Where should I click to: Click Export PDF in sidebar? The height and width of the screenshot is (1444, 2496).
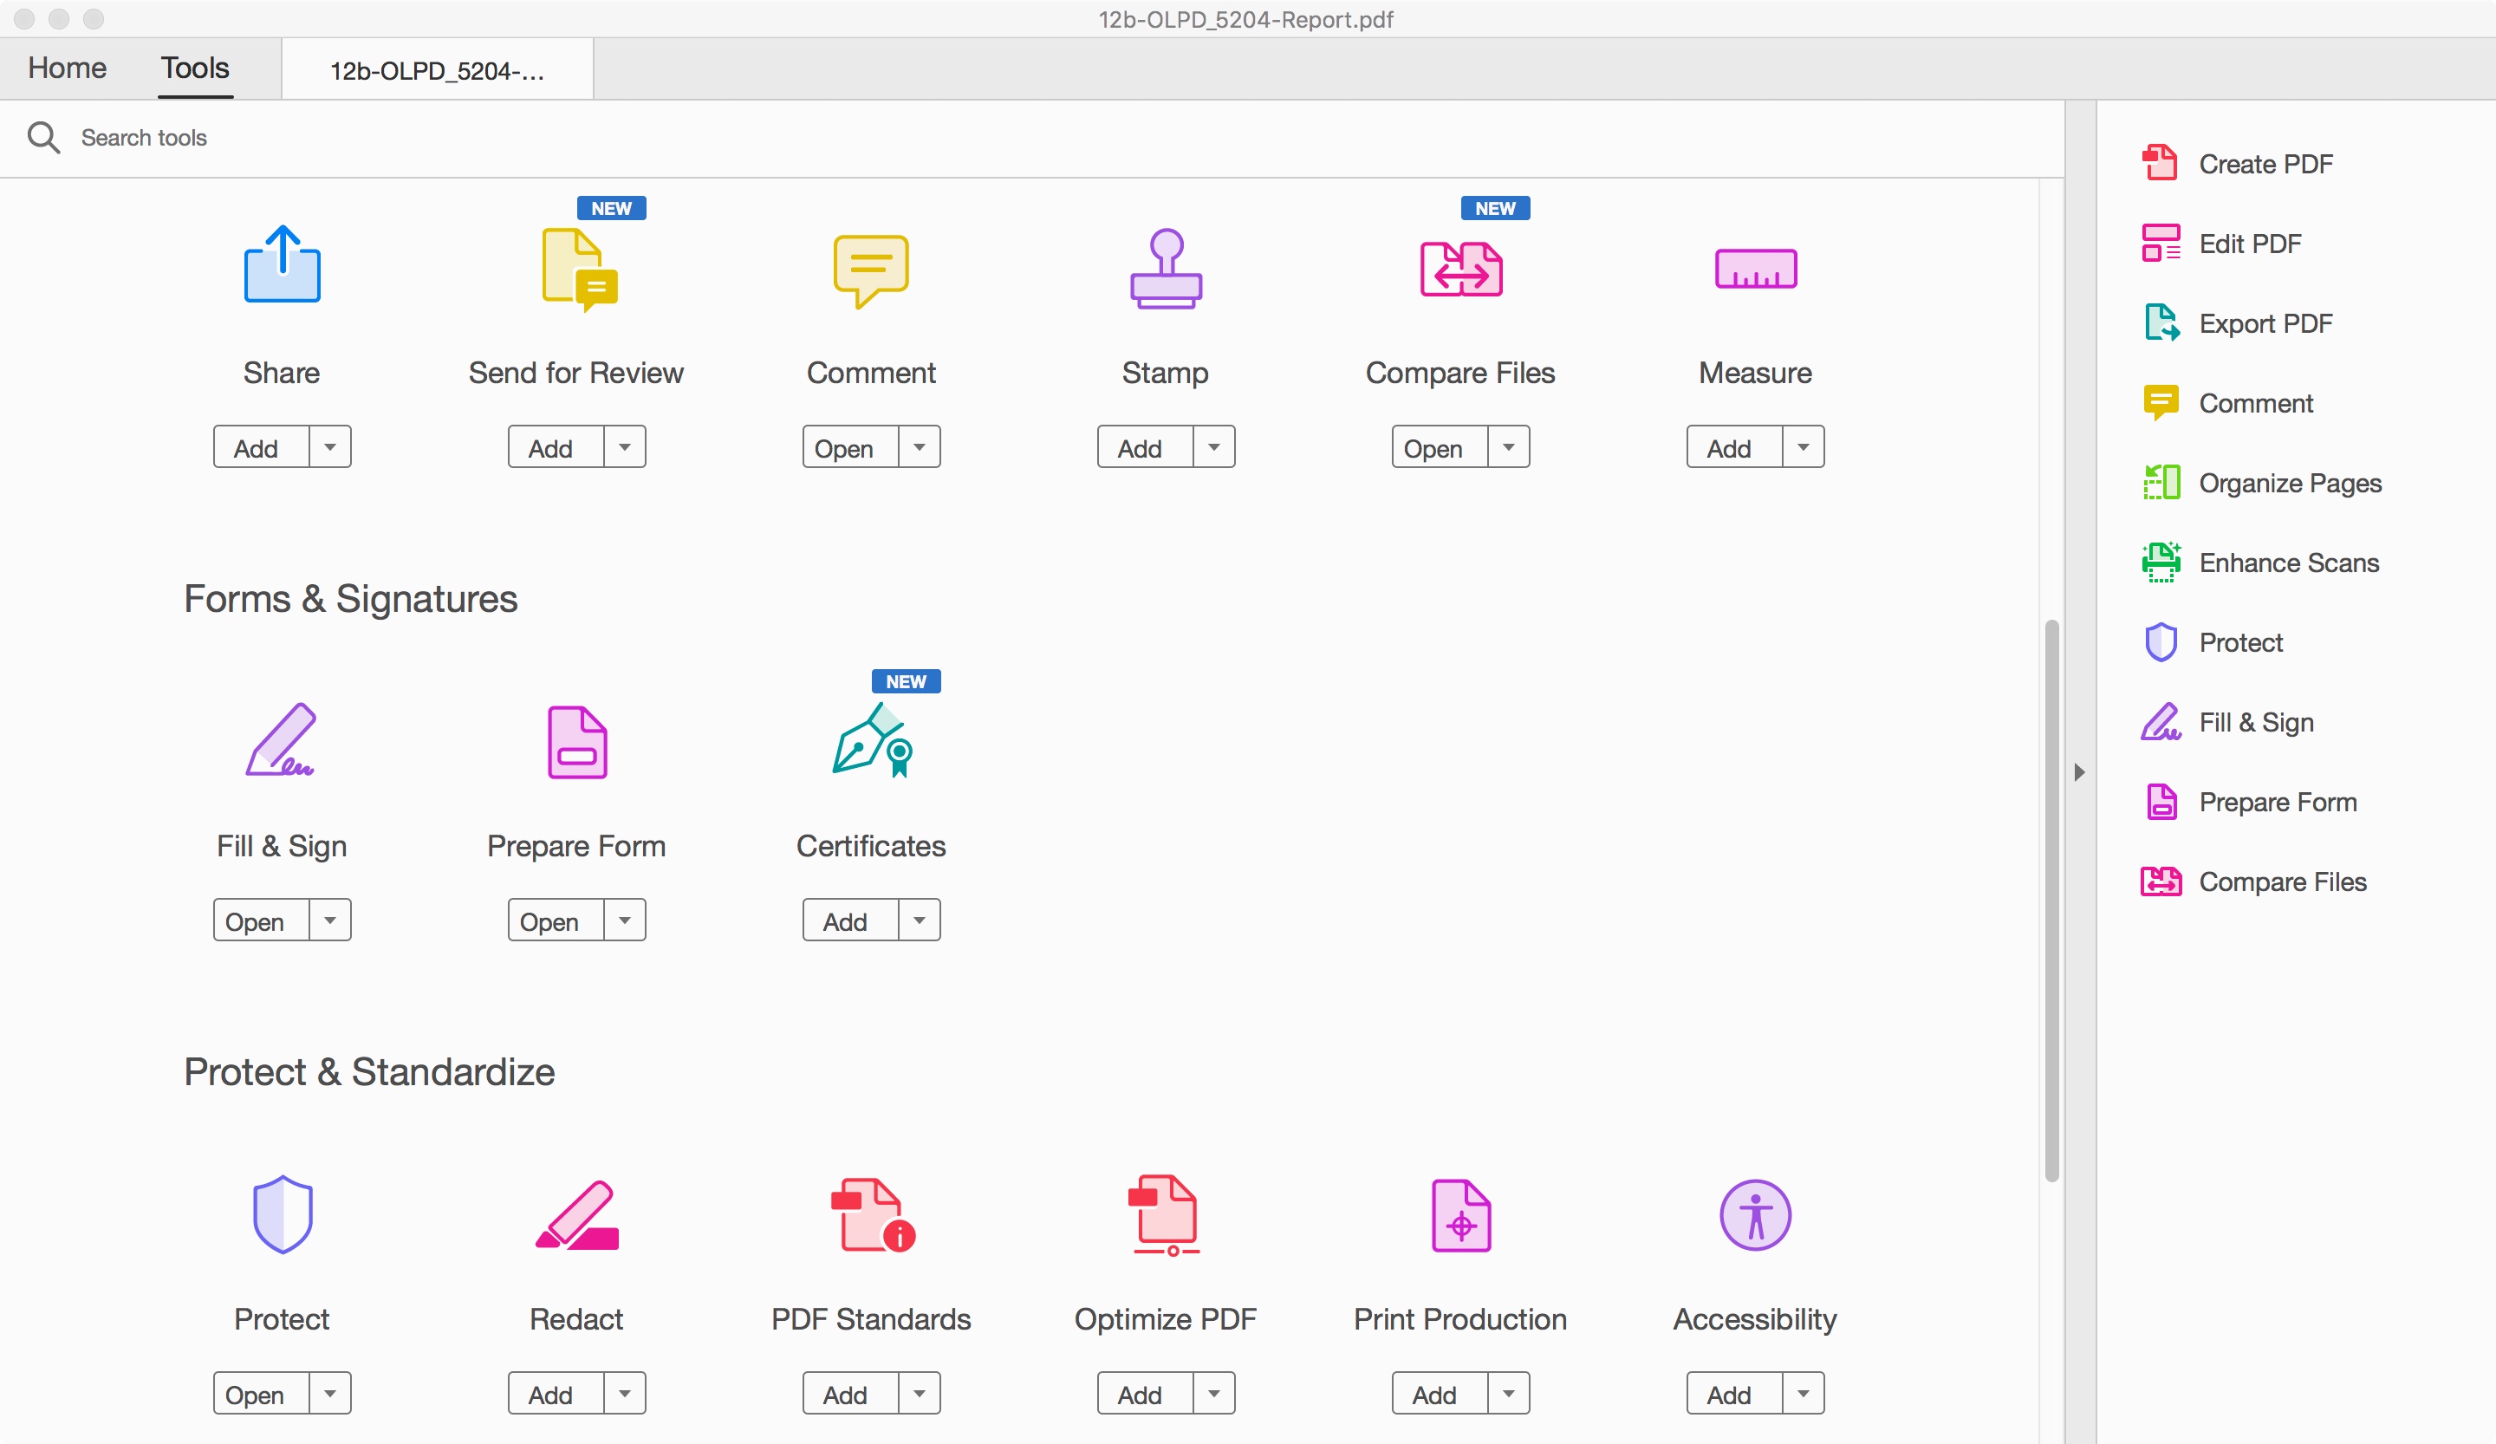click(x=2262, y=323)
